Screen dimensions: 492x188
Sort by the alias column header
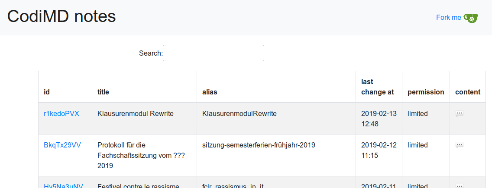tap(210, 92)
